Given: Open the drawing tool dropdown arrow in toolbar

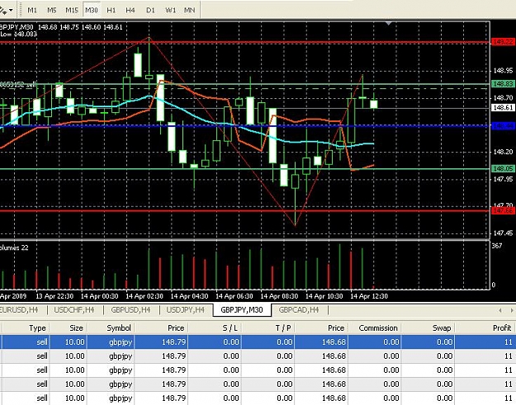Looking at the screenshot, I should tap(11, 11).
